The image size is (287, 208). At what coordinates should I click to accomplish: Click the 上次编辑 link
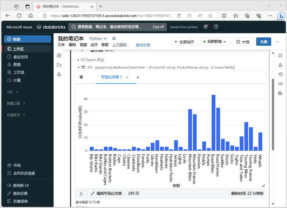click(121, 45)
